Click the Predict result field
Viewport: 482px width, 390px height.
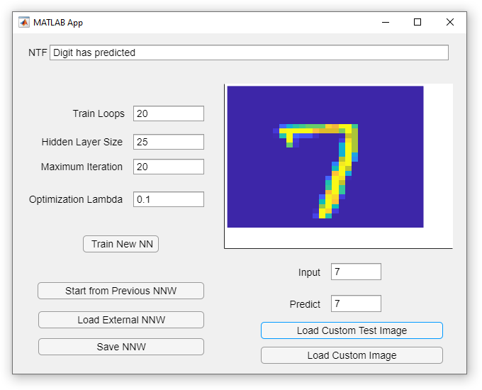click(356, 303)
